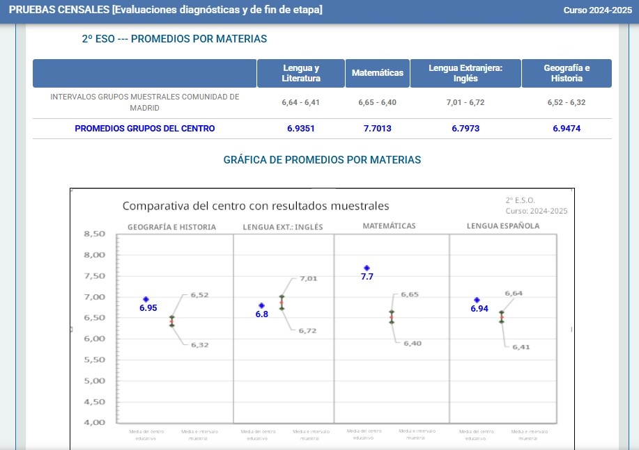This screenshot has height=450, width=639.
Task: Click the 7.7013 Matemáticas average cell
Action: coord(377,129)
